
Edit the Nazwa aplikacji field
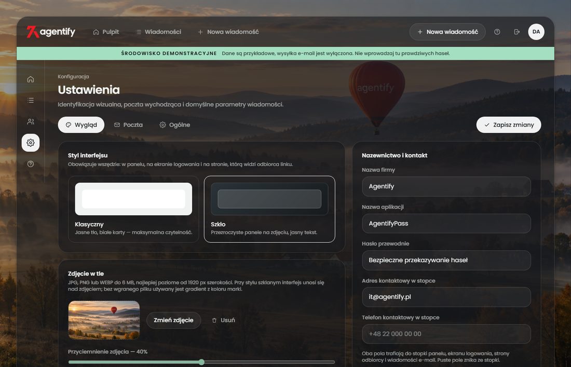click(x=446, y=224)
